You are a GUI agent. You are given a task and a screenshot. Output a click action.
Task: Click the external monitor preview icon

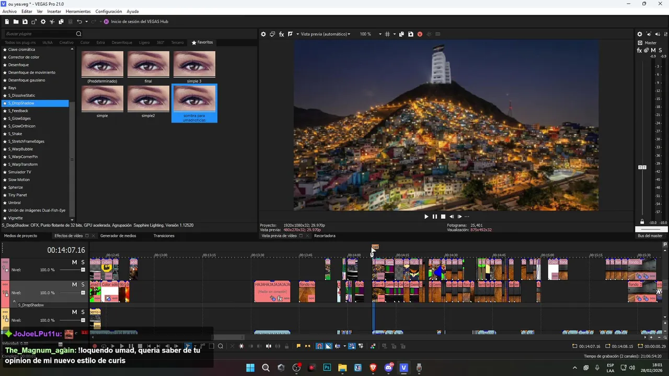(x=272, y=34)
